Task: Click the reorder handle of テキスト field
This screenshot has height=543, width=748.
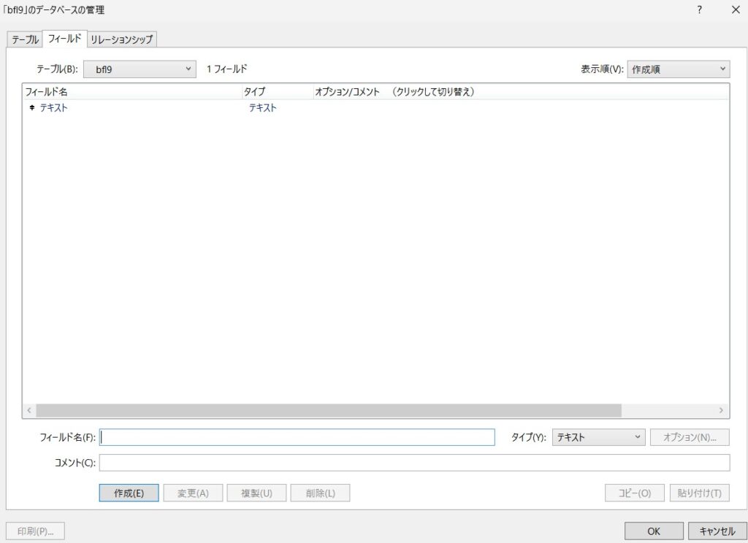Action: [32, 108]
